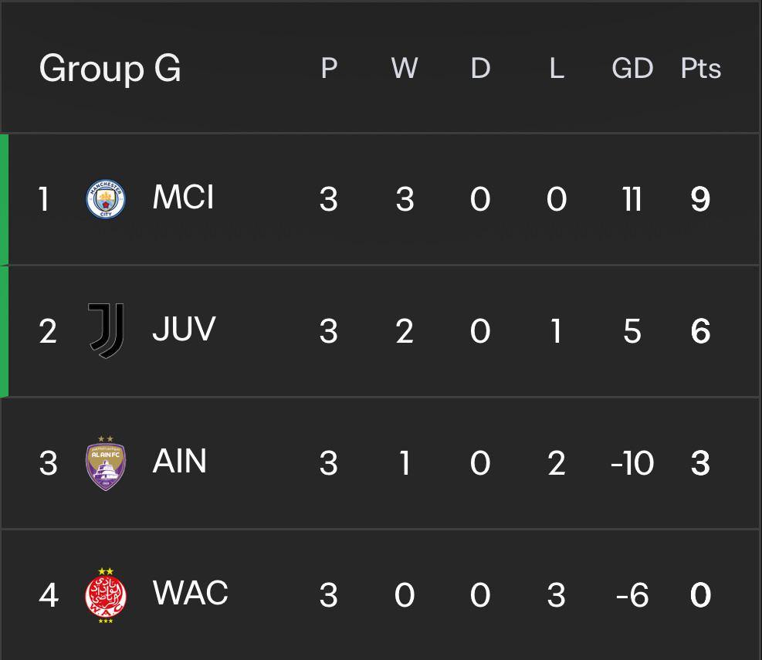Image resolution: width=762 pixels, height=660 pixels.
Task: Click Al Ain's -10 goal difference
Action: (x=632, y=463)
